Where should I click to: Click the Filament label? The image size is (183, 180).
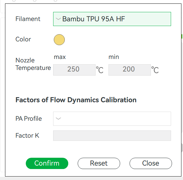point(28,19)
